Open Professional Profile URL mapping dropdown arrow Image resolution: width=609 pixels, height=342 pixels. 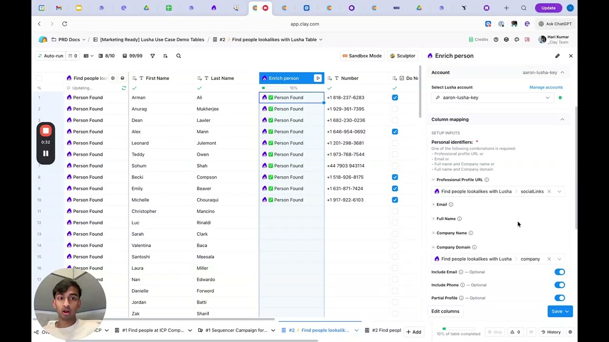tap(560, 191)
